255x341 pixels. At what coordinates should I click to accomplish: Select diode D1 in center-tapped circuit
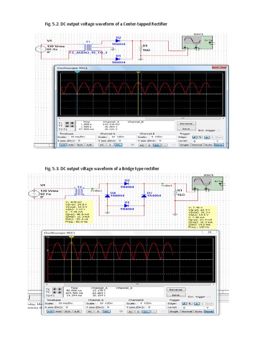point(119,59)
